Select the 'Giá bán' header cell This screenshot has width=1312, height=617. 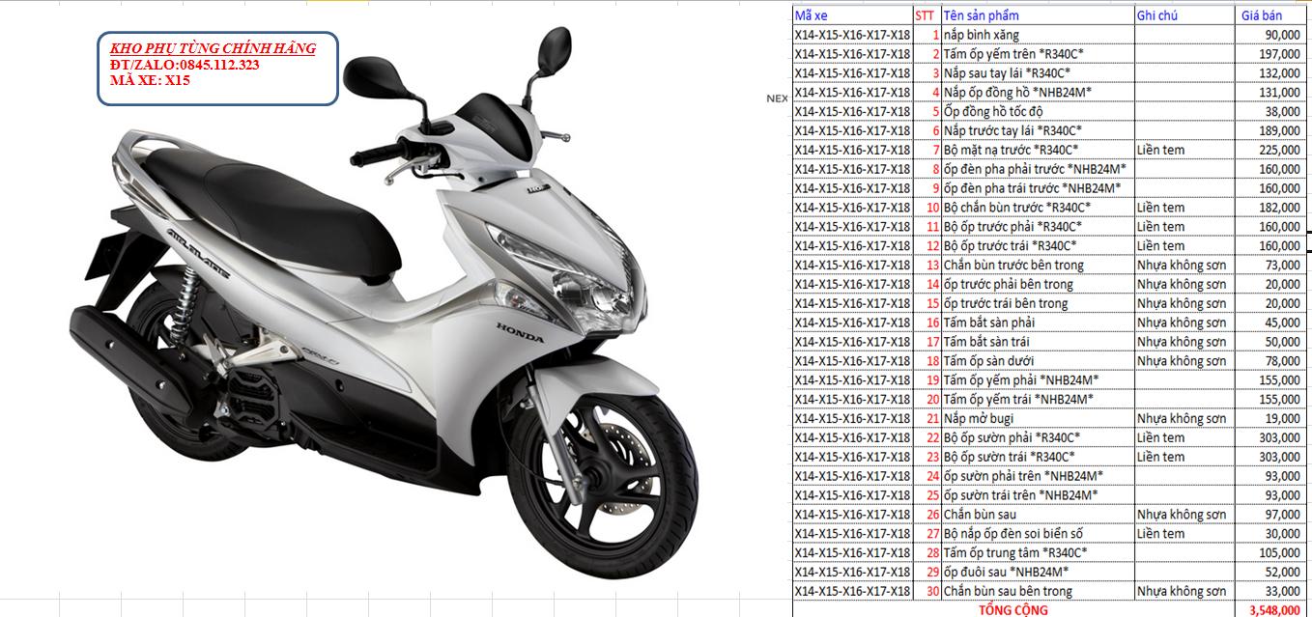(1269, 15)
